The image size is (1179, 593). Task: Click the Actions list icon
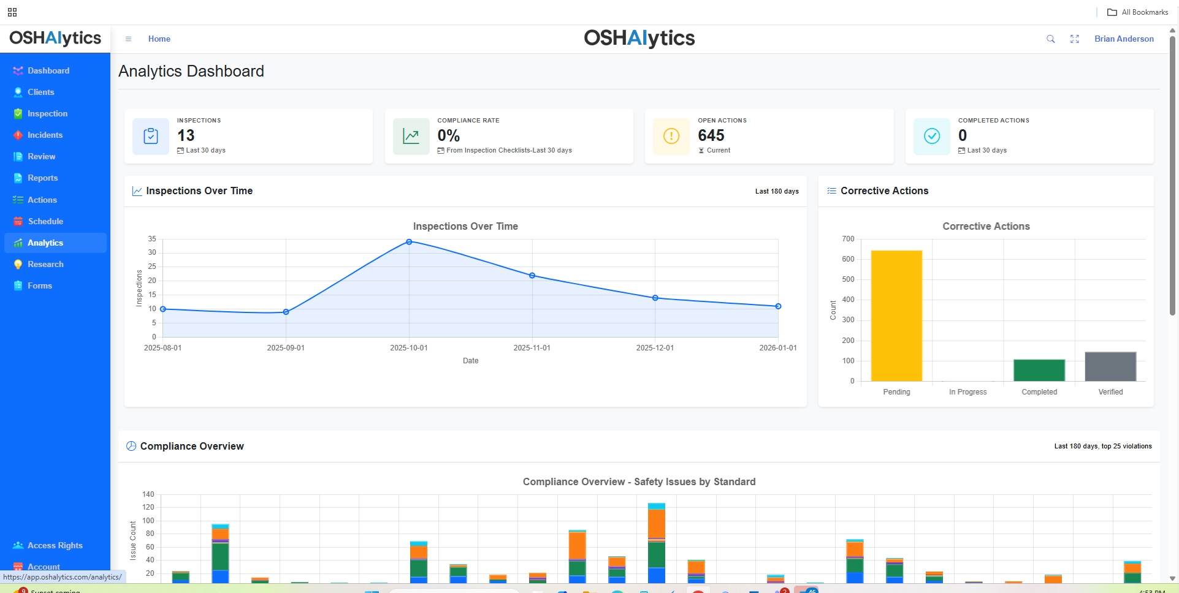pyautogui.click(x=18, y=200)
